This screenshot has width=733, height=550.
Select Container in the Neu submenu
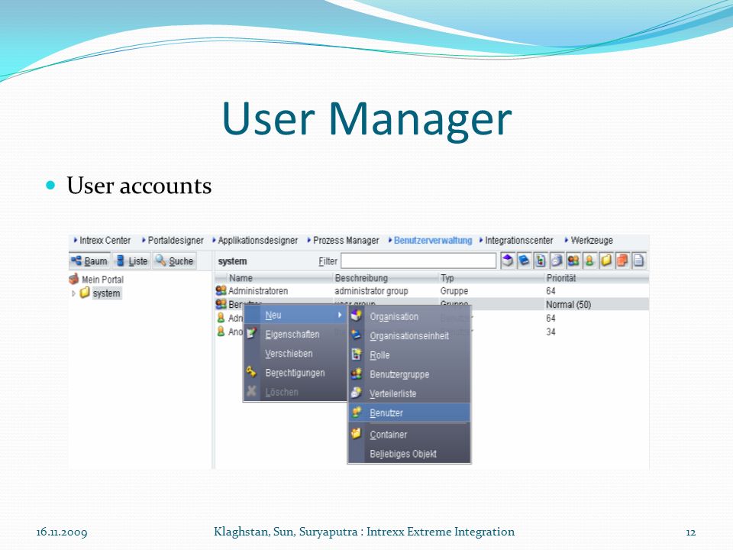[x=409, y=434]
